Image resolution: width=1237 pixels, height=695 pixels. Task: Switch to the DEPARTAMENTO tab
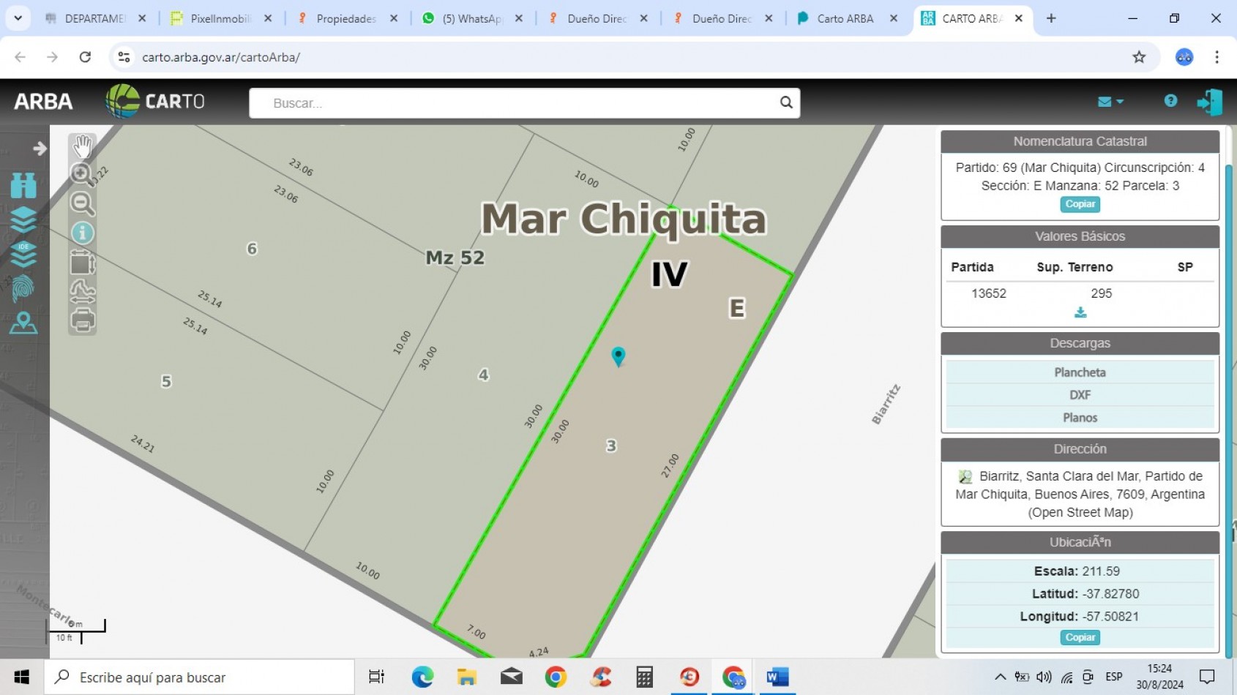[95, 19]
